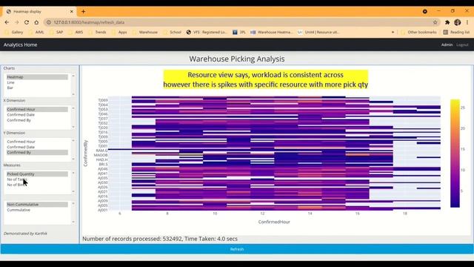
Task: Choose Confirmed Hour for X Dimension
Action: pyautogui.click(x=37, y=109)
